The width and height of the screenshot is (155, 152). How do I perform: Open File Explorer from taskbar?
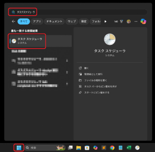[x=79, y=148]
